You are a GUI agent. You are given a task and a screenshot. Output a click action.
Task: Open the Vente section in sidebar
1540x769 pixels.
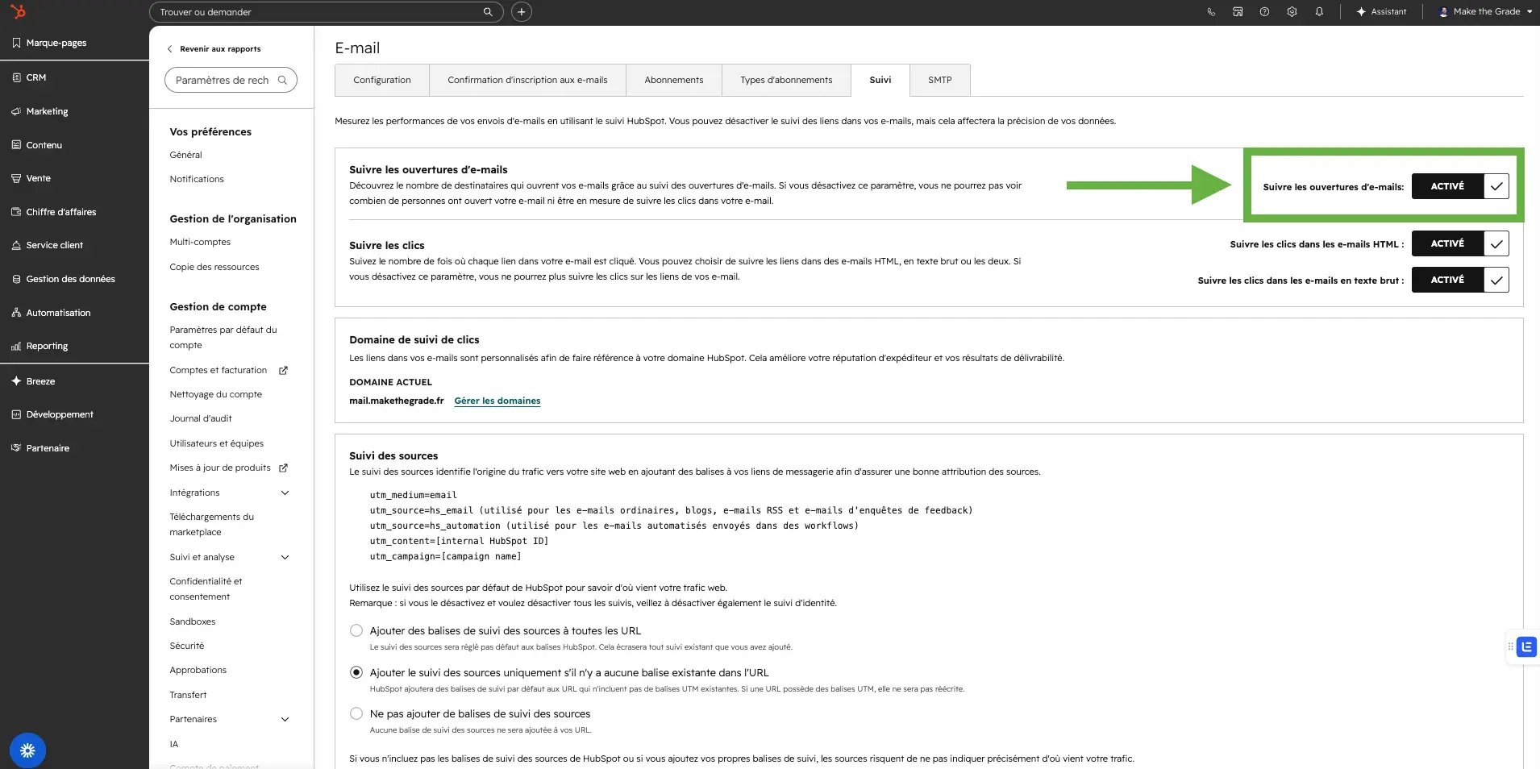[31, 178]
